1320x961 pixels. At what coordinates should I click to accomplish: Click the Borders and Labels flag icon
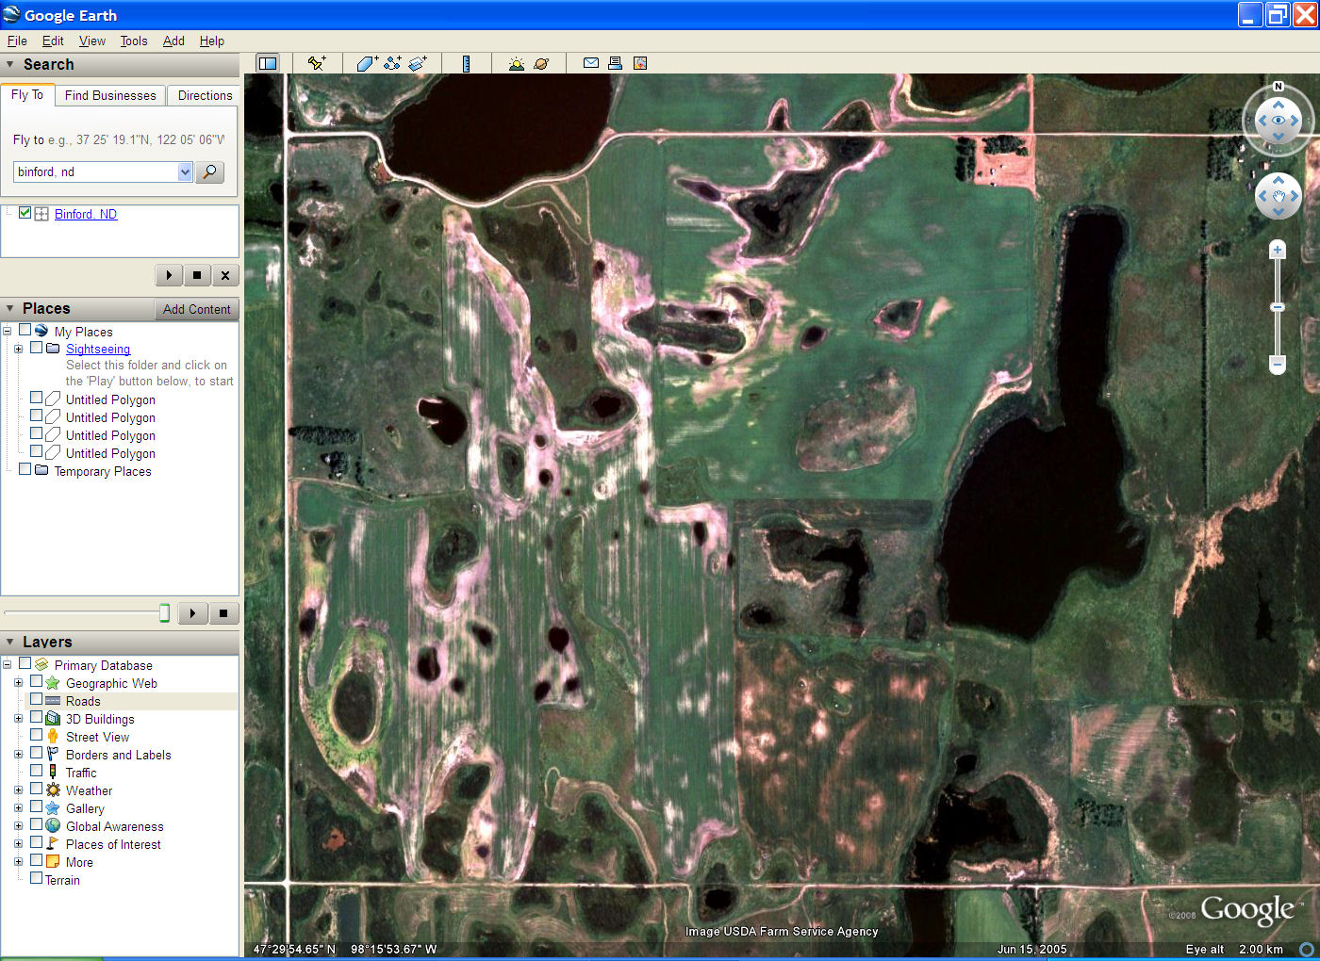click(x=53, y=755)
